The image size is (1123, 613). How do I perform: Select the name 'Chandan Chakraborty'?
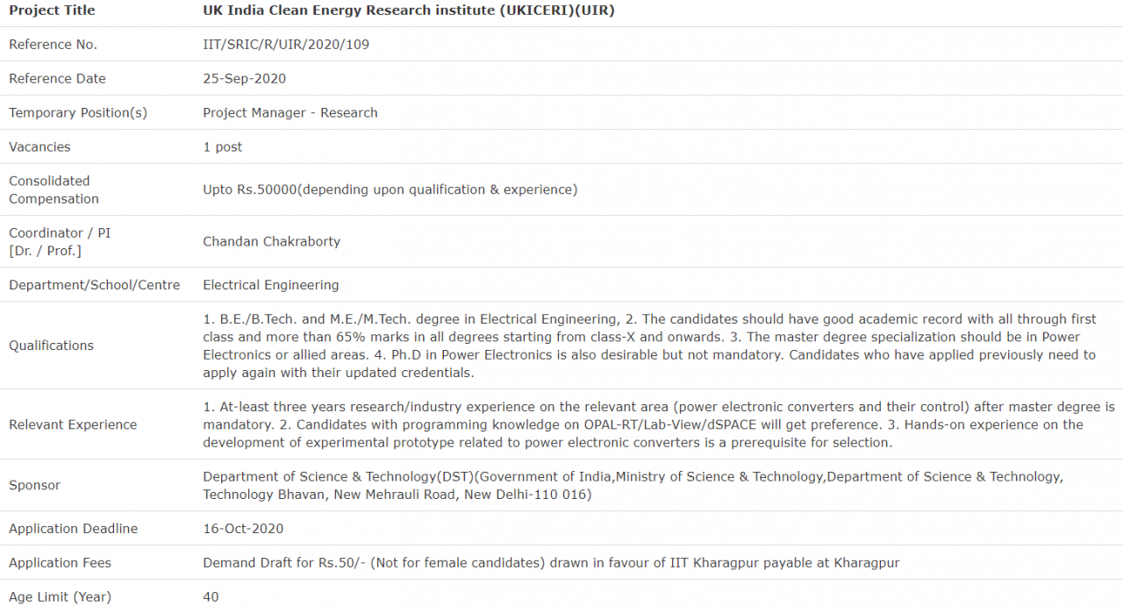[271, 242]
